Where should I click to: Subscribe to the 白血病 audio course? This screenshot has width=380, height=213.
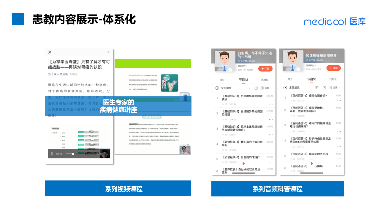(x=265, y=69)
